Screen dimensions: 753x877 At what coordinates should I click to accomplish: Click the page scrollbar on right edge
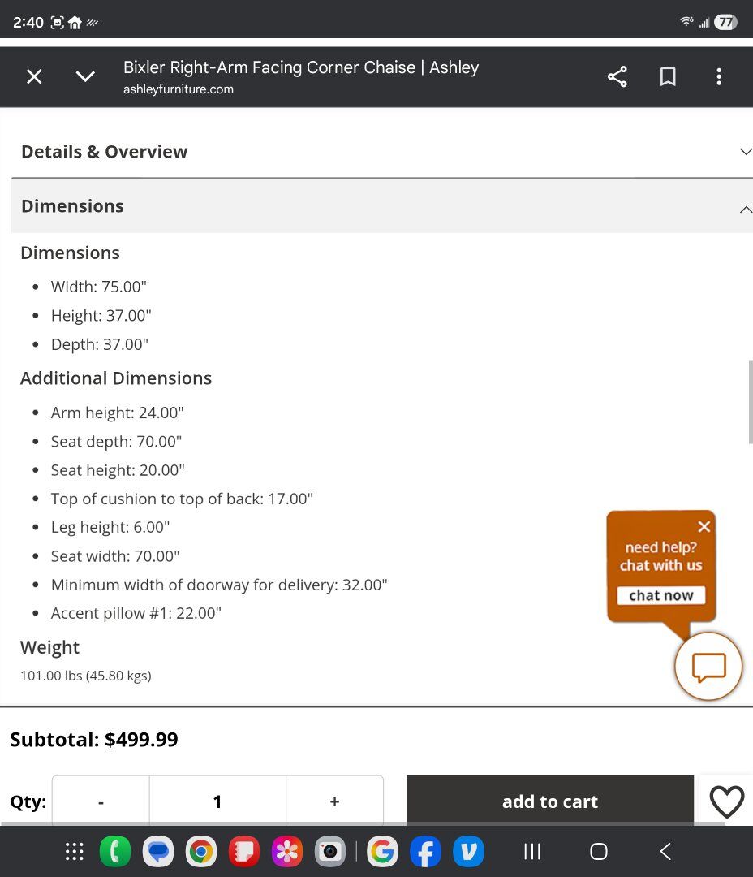[750, 402]
